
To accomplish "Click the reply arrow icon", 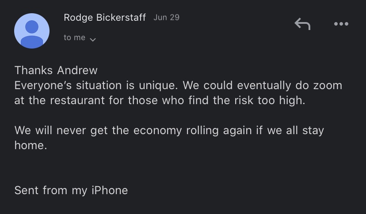I will pyautogui.click(x=302, y=24).
